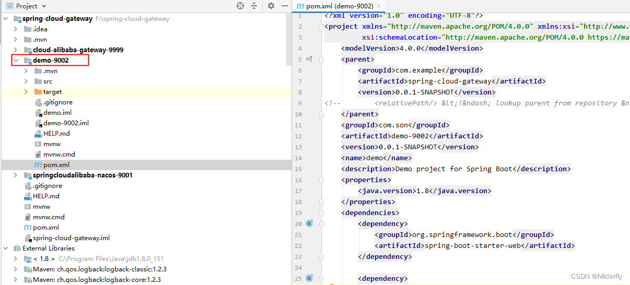This screenshot has width=630, height=285.
Task: Open the Project panel settings gear
Action: pos(271,6)
